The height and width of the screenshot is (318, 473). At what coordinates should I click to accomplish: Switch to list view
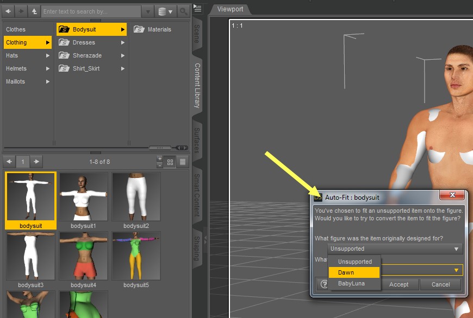pyautogui.click(x=183, y=162)
